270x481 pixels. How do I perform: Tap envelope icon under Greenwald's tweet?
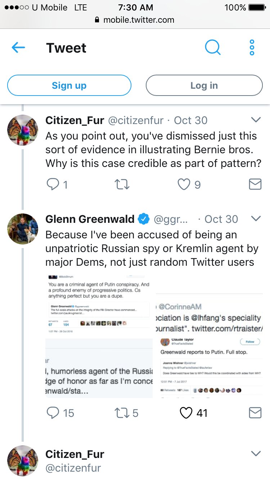click(255, 413)
